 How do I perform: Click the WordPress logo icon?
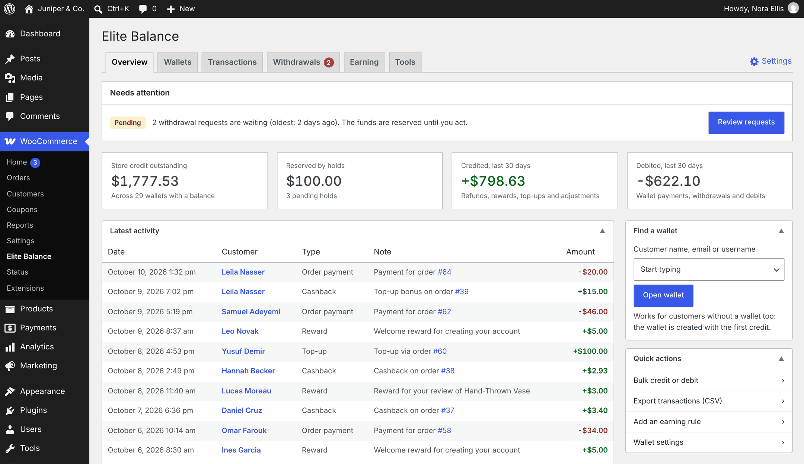(x=10, y=9)
